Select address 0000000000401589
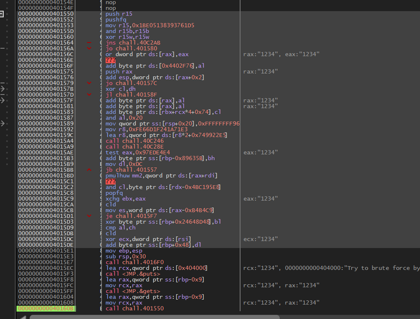The height and width of the screenshot is (319, 420). tap(46, 123)
